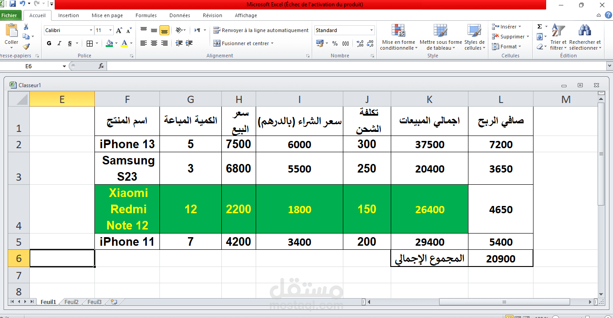Screen dimensions: 613x318
Task: Open the Standard number format dropdown
Action: (x=372, y=30)
